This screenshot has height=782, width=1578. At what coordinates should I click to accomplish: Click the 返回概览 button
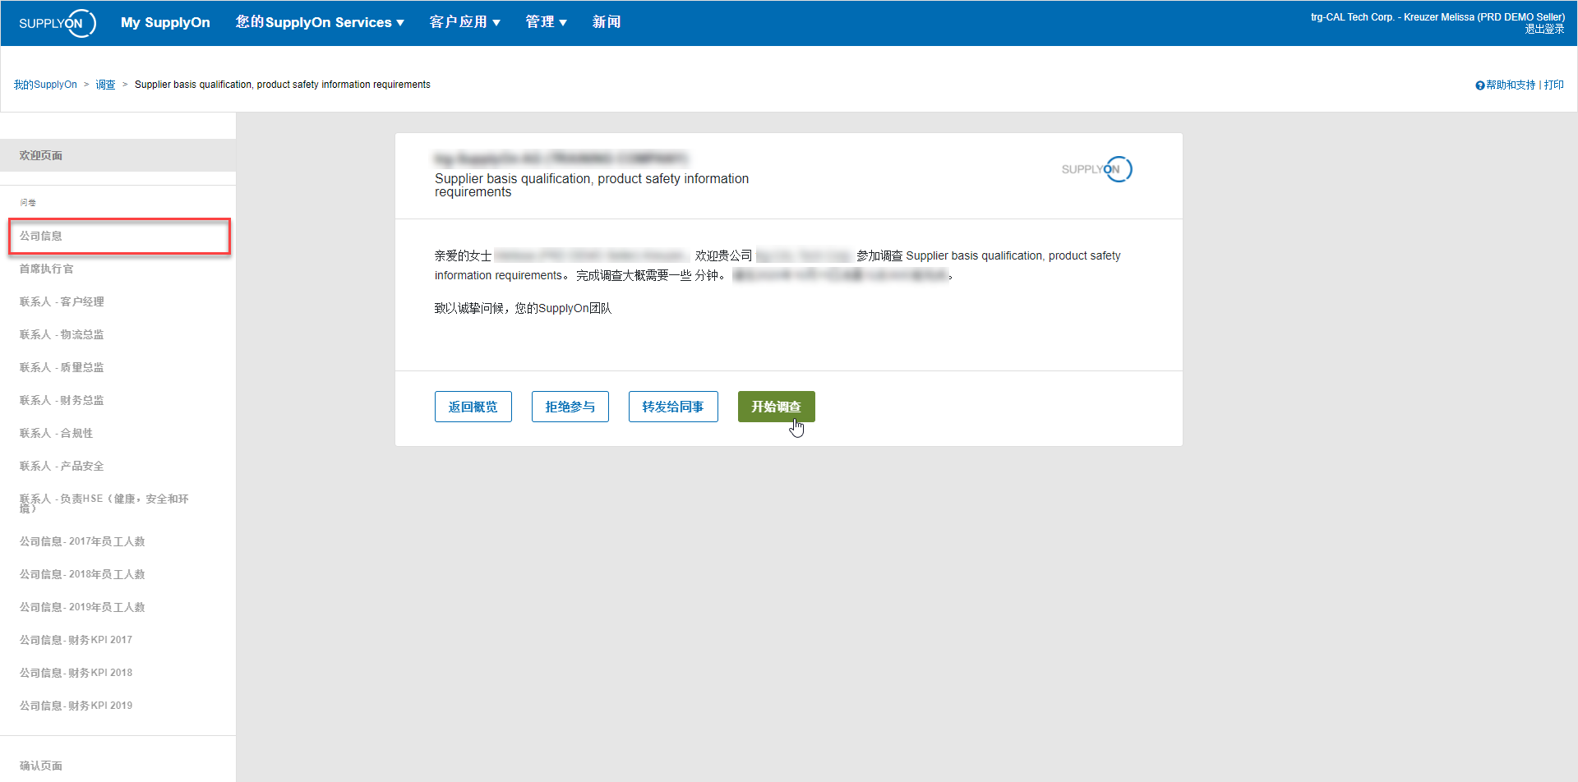pyautogui.click(x=473, y=407)
